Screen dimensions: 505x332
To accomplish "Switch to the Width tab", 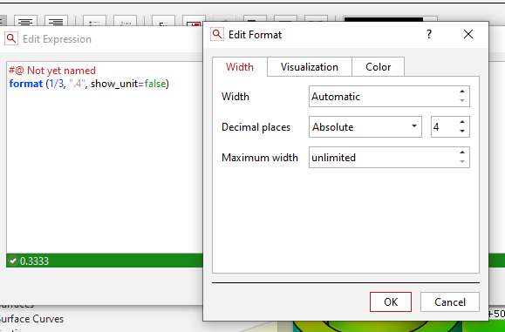I will (240, 67).
